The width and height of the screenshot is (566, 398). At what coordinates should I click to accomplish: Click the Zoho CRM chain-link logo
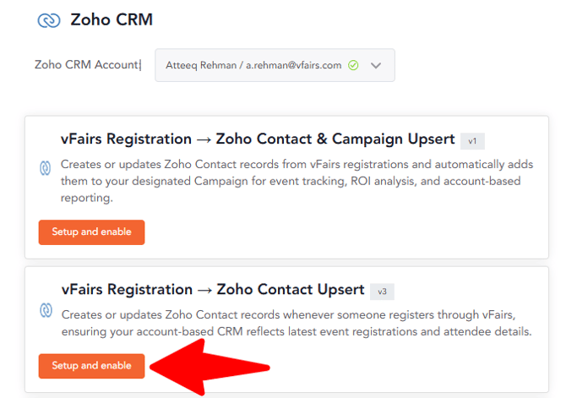click(49, 20)
